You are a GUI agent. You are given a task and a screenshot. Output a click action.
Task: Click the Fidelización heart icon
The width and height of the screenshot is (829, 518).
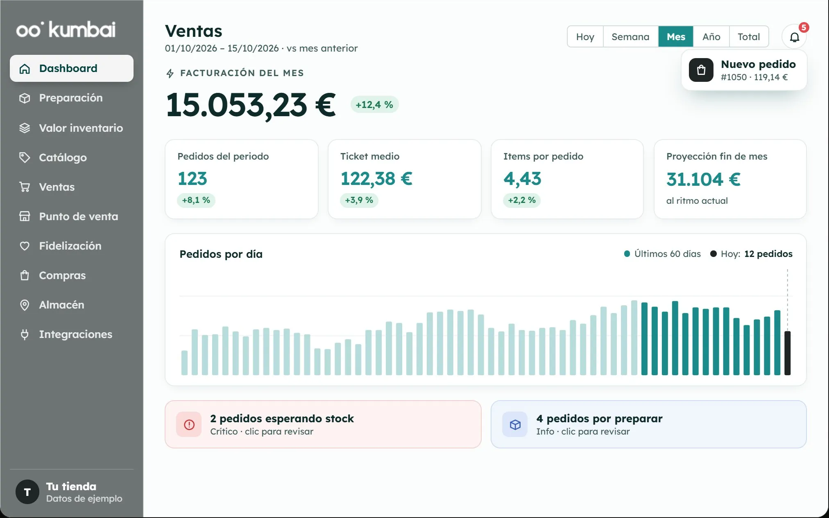coord(25,246)
